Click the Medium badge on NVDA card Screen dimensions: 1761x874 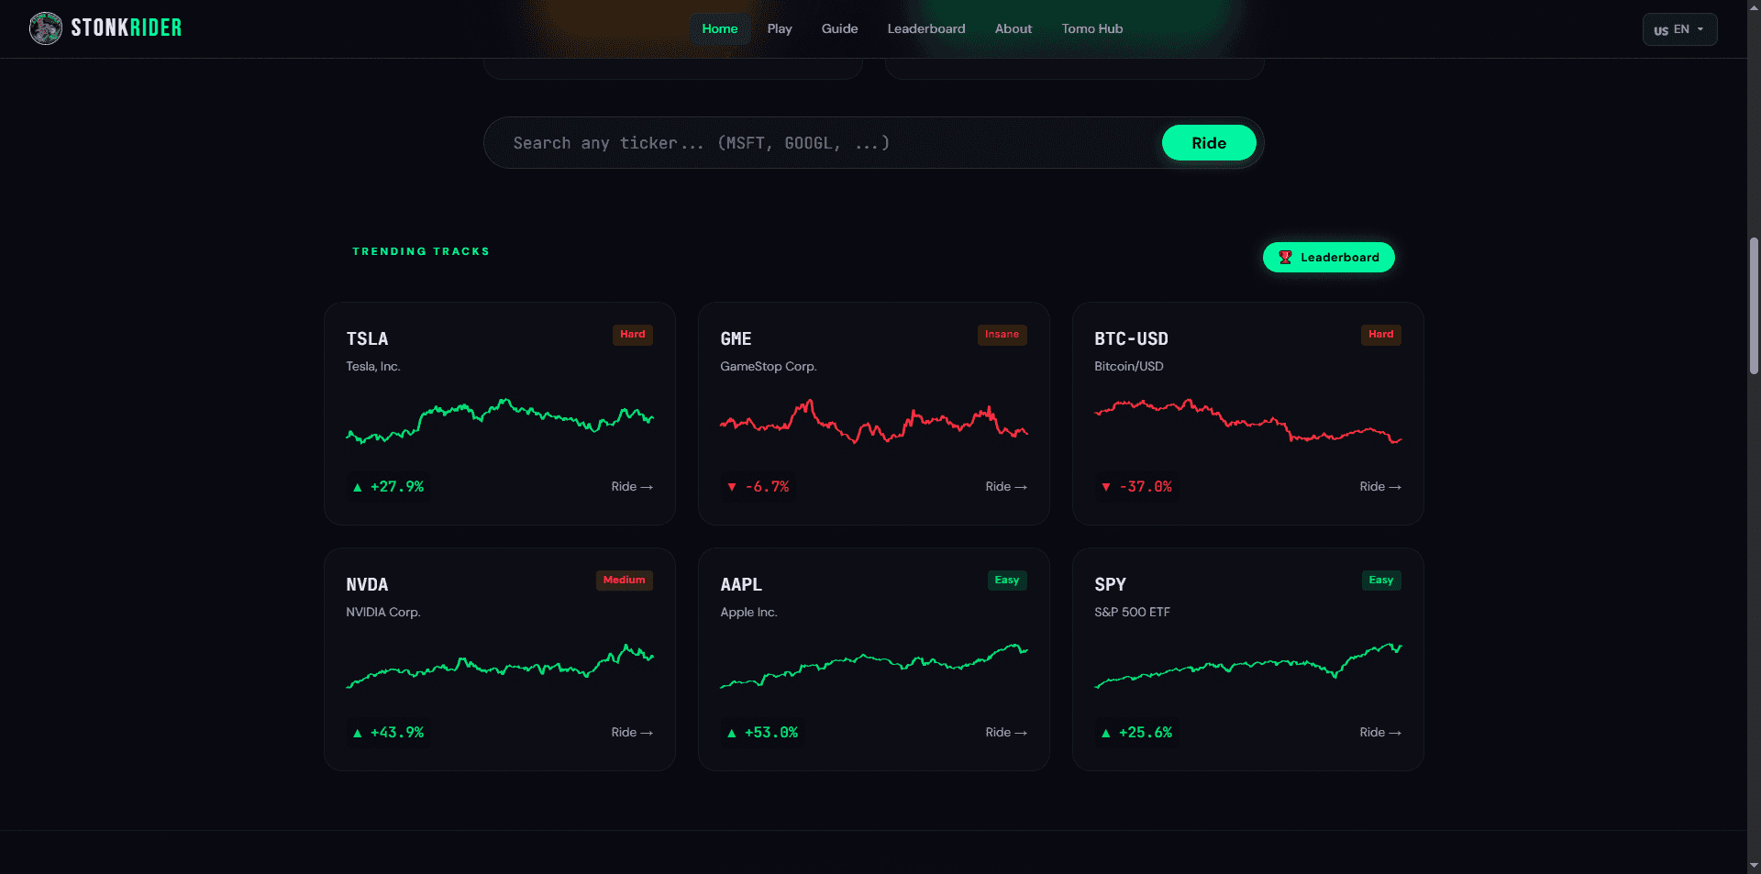(625, 581)
